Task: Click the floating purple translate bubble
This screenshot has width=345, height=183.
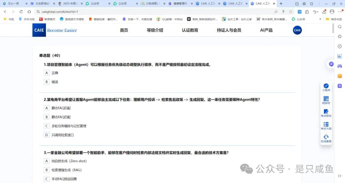Action: (x=331, y=64)
